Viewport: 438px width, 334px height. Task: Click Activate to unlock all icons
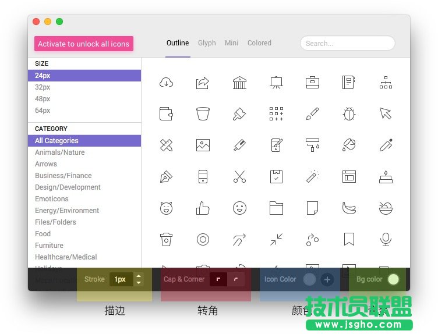click(84, 44)
